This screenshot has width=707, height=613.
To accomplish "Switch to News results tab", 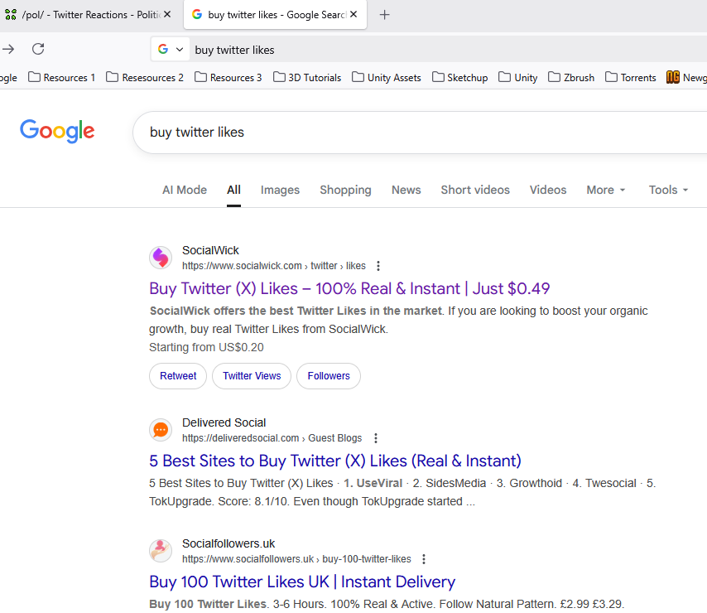I will coord(406,190).
